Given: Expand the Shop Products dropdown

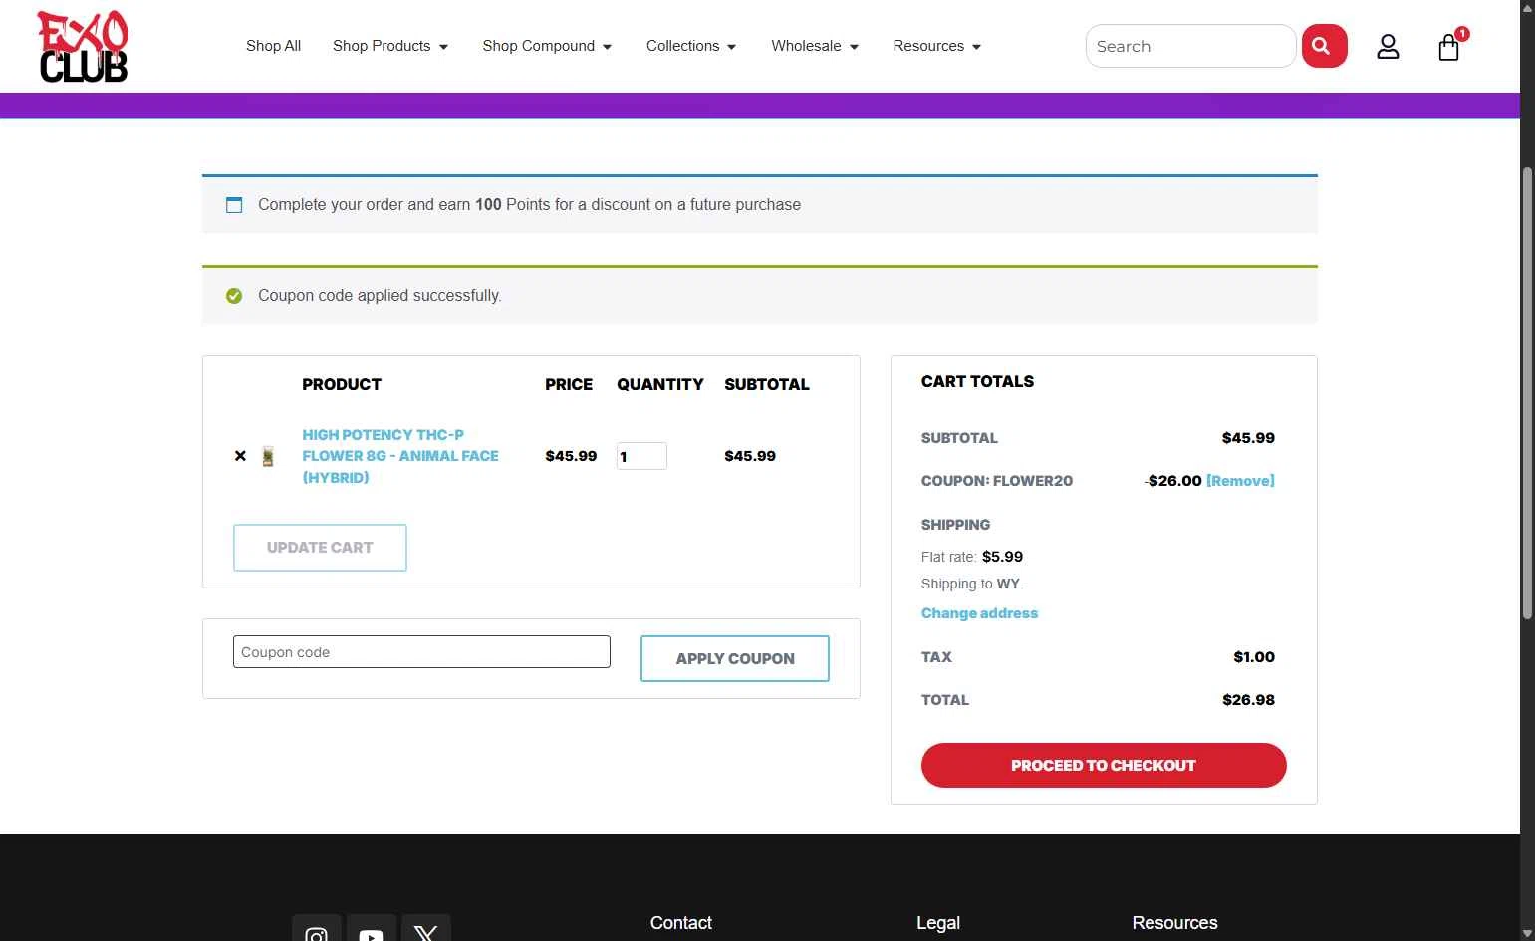Looking at the screenshot, I should pos(390,46).
